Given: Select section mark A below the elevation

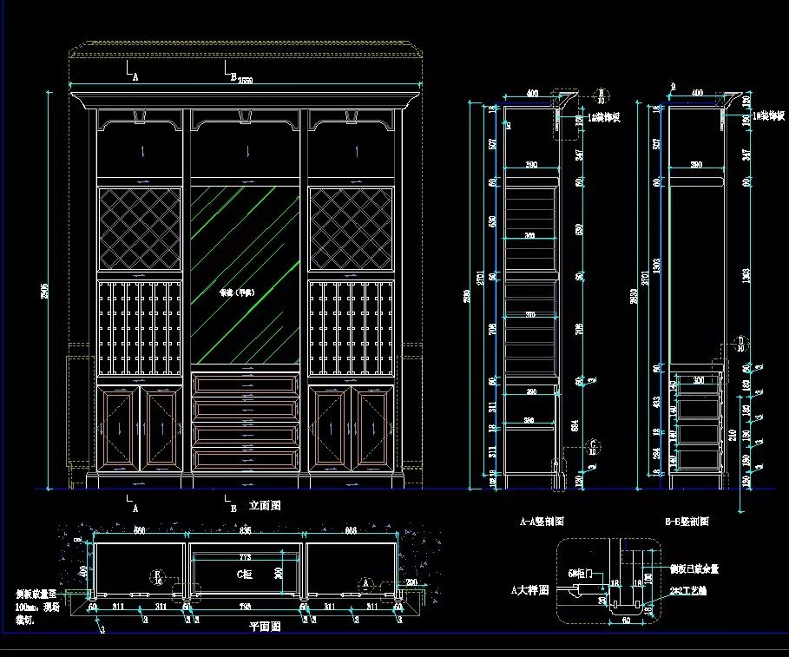Looking at the screenshot, I should point(132,503).
